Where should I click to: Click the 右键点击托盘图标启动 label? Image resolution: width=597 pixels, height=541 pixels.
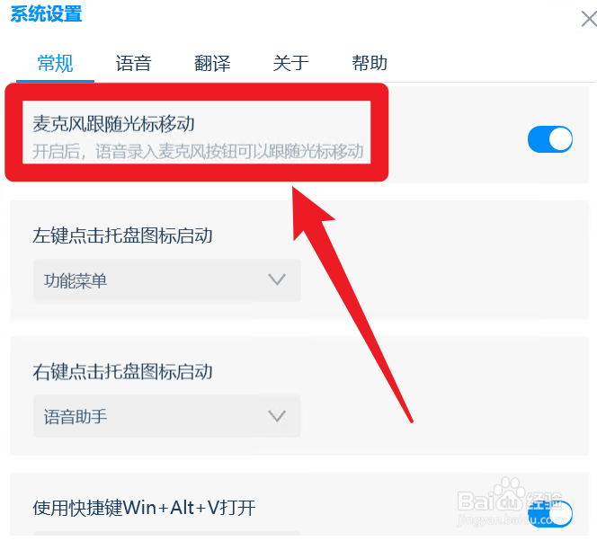click(x=122, y=372)
